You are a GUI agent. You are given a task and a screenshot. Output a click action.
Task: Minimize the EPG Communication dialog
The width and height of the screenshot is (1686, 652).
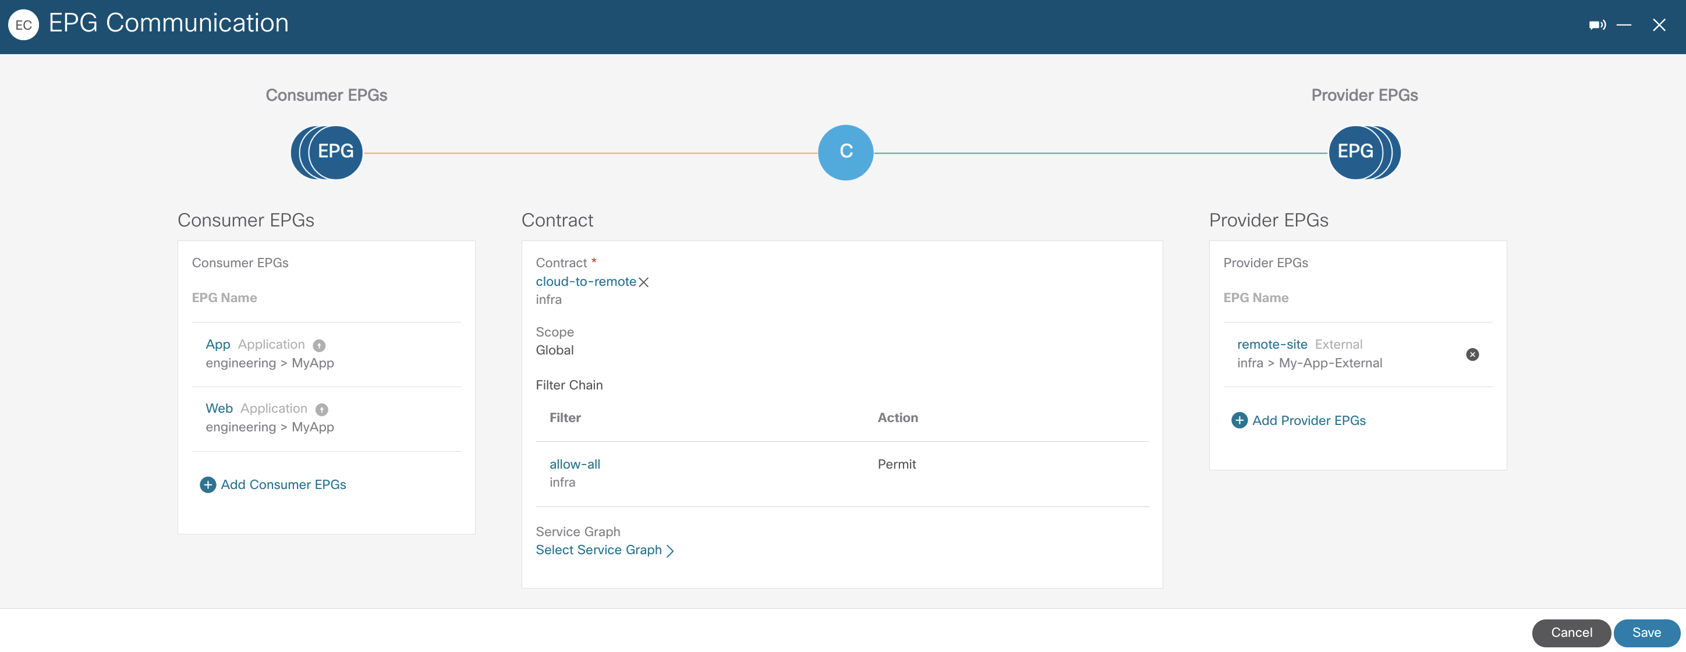point(1623,25)
